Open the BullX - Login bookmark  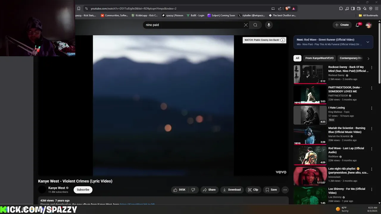pos(196,15)
